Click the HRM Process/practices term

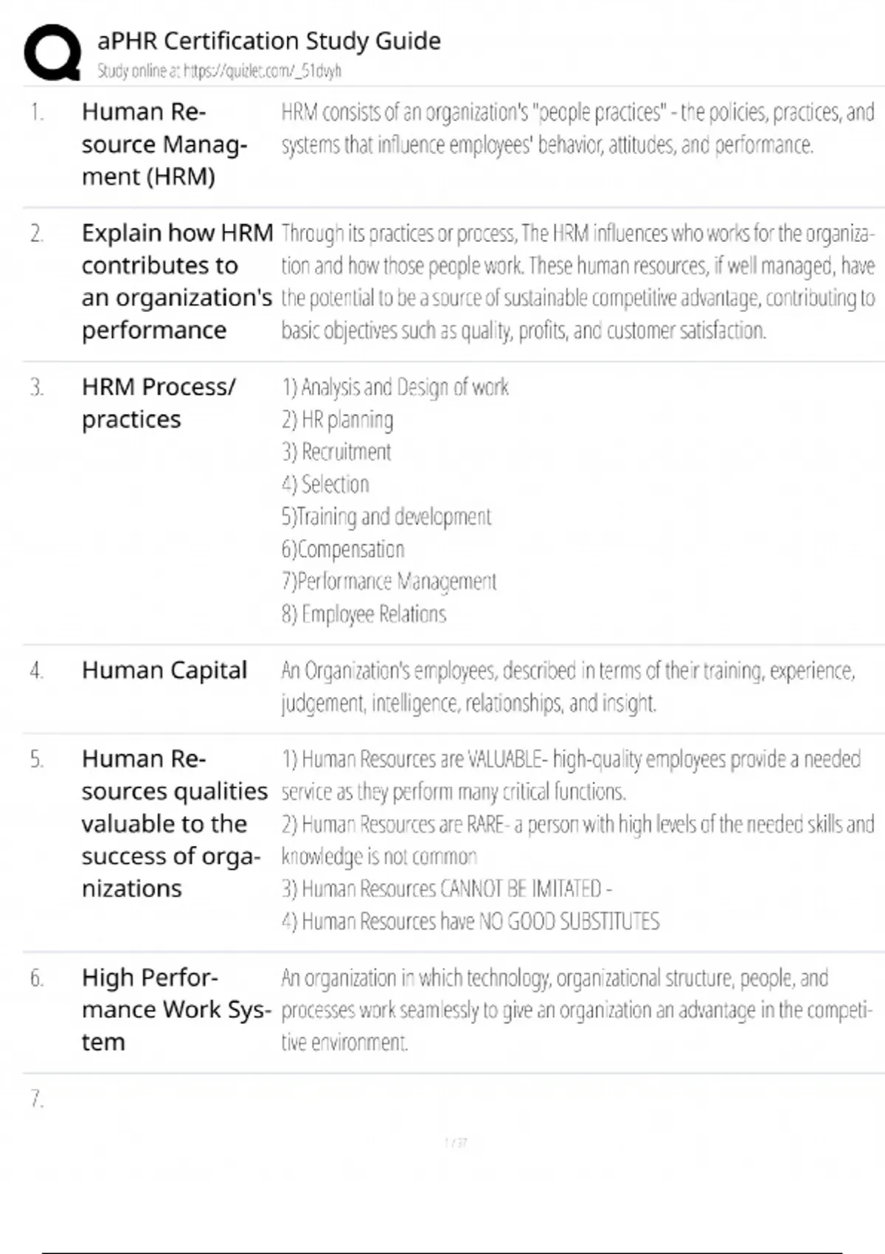(159, 403)
